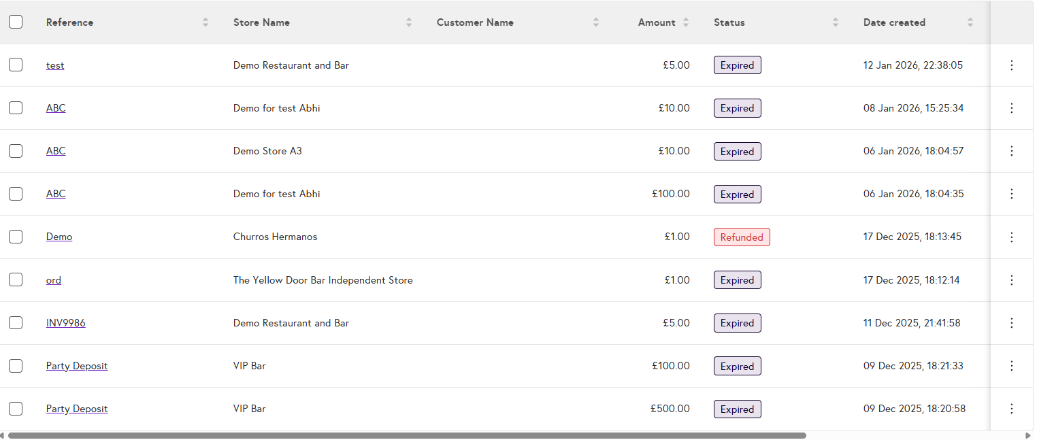Open actions menu for the Demo Store A3 row
The width and height of the screenshot is (1054, 440).
[x=1011, y=151]
